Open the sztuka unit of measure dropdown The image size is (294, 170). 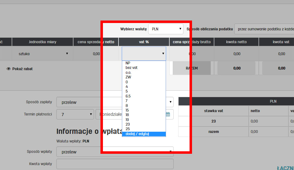pyautogui.click(x=43, y=54)
